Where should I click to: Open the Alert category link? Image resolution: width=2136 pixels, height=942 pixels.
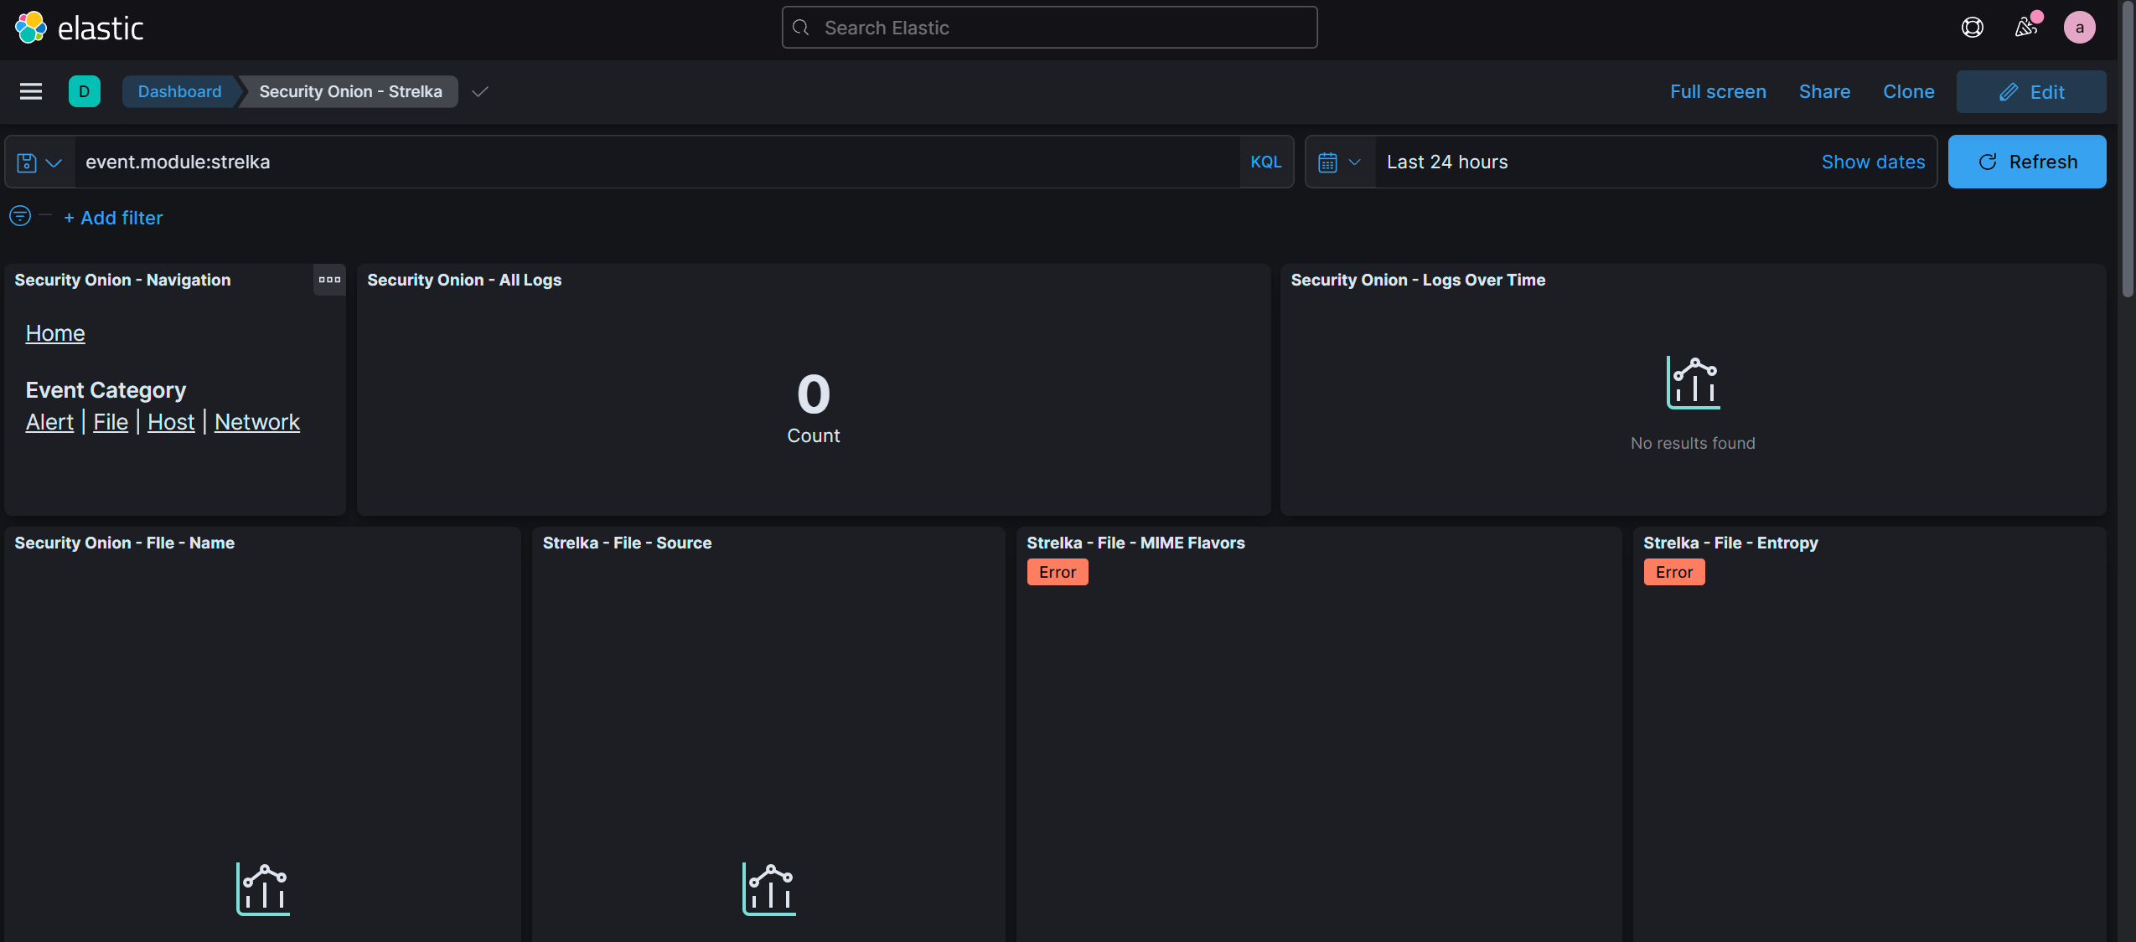[49, 421]
